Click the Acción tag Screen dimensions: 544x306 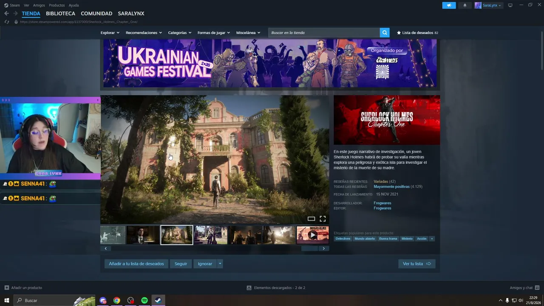422,239
